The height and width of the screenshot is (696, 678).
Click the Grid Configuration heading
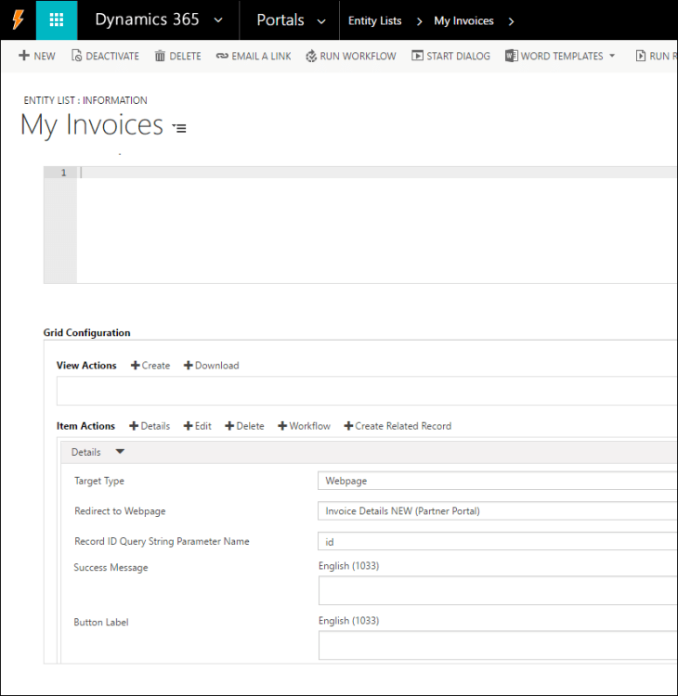click(x=86, y=332)
